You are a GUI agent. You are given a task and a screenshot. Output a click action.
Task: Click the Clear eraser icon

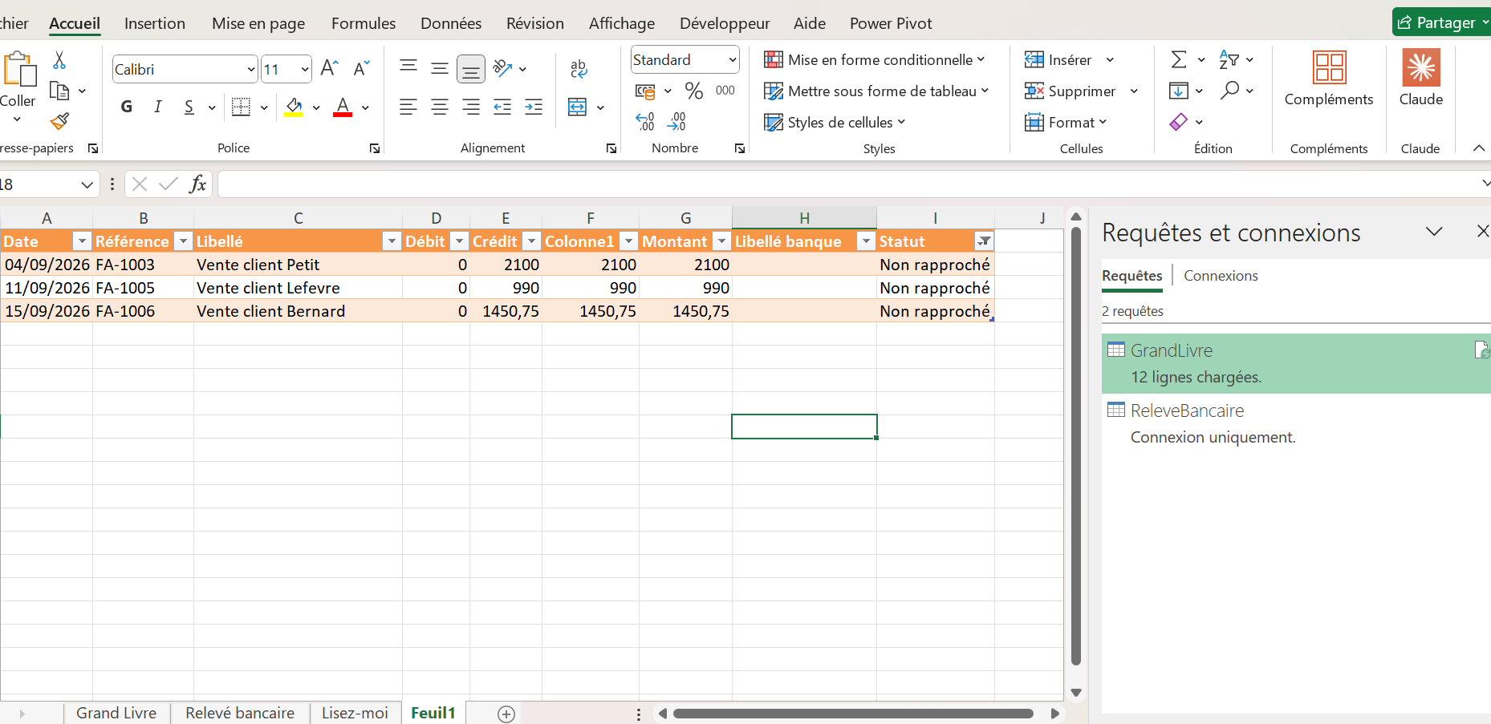click(x=1179, y=122)
